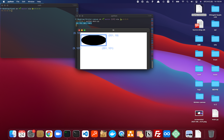Open the pink pill app in the Dock

(140, 134)
